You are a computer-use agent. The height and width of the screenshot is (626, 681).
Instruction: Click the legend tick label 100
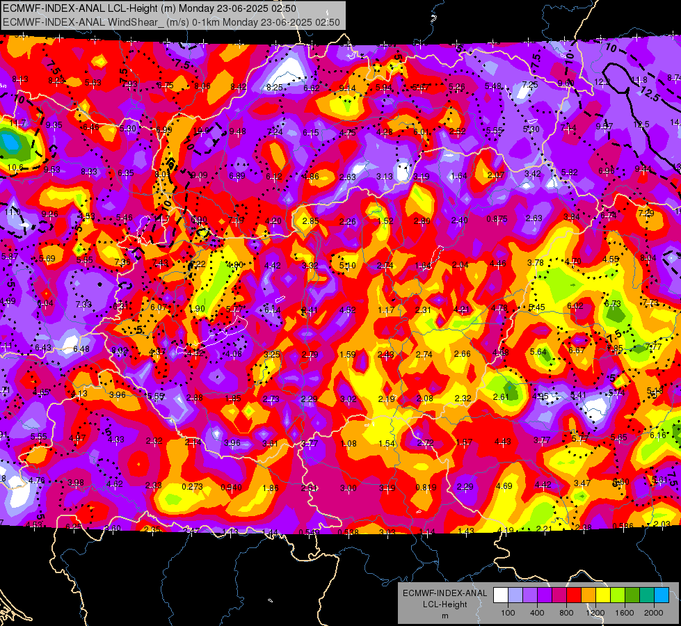click(508, 613)
